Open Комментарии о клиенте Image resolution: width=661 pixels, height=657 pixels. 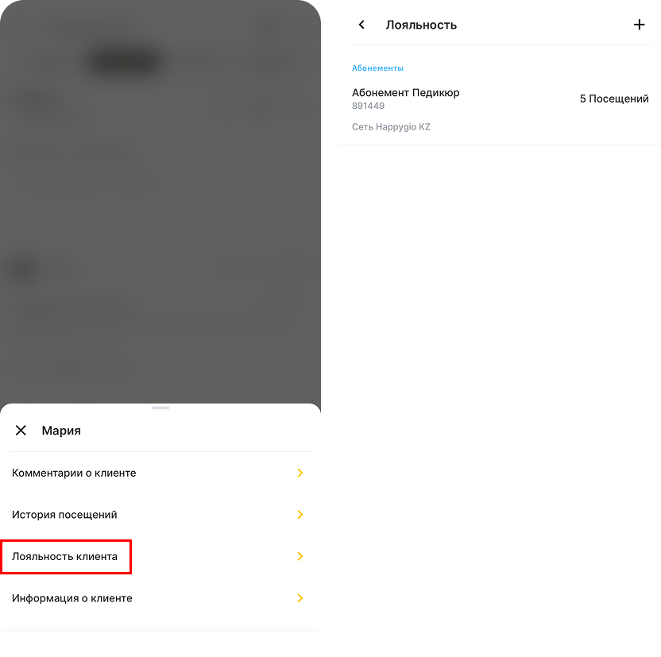click(160, 473)
